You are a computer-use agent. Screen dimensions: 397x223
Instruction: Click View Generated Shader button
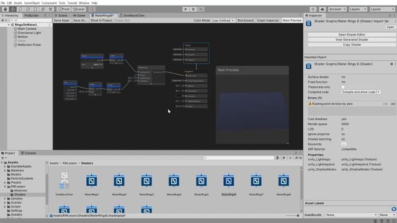(x=352, y=40)
